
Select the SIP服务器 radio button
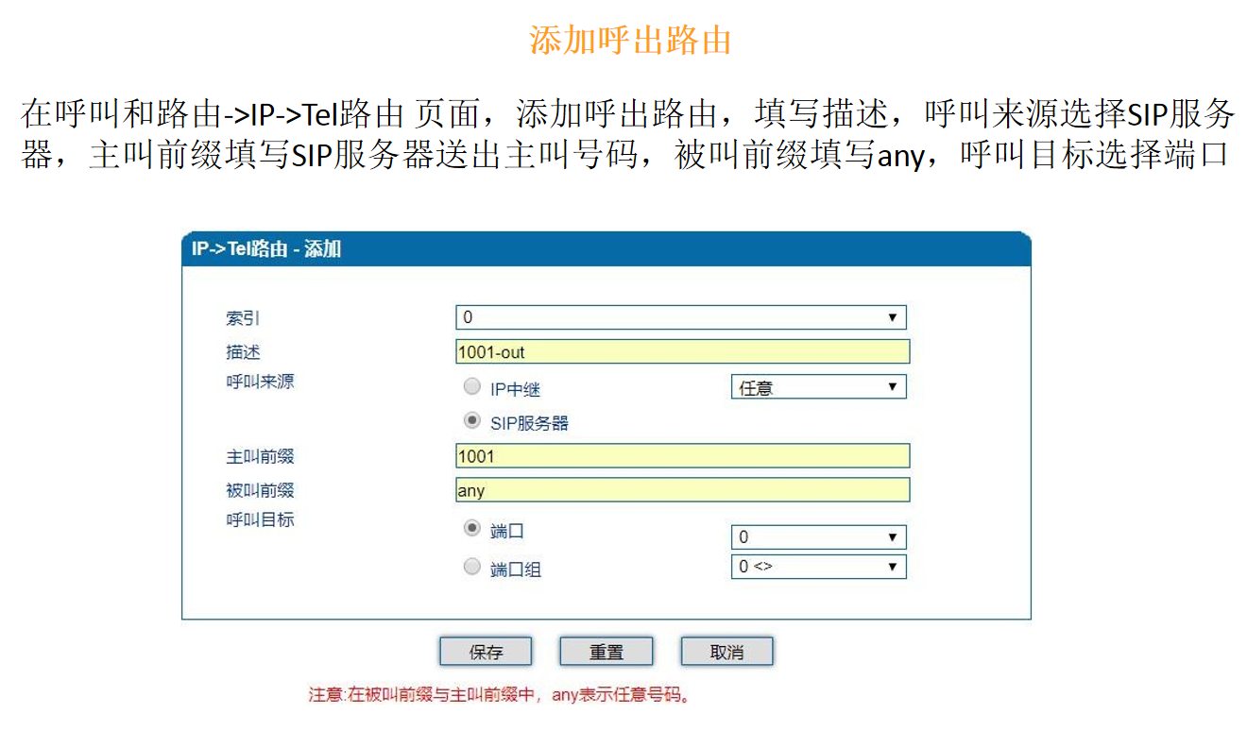click(x=471, y=420)
